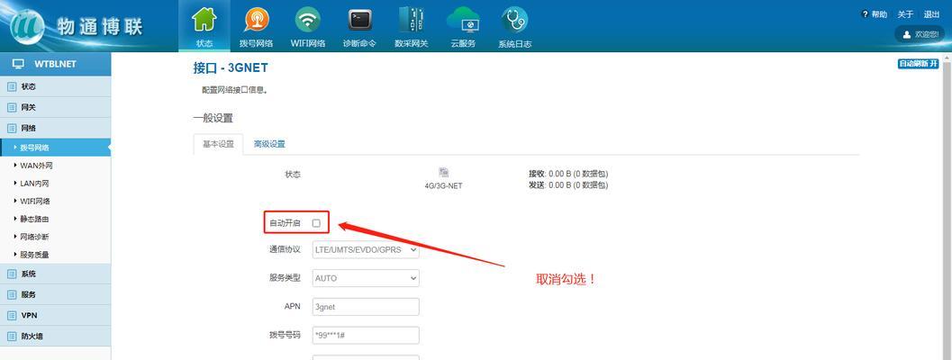Click the list icon next to 状态 in sidebar

point(12,86)
